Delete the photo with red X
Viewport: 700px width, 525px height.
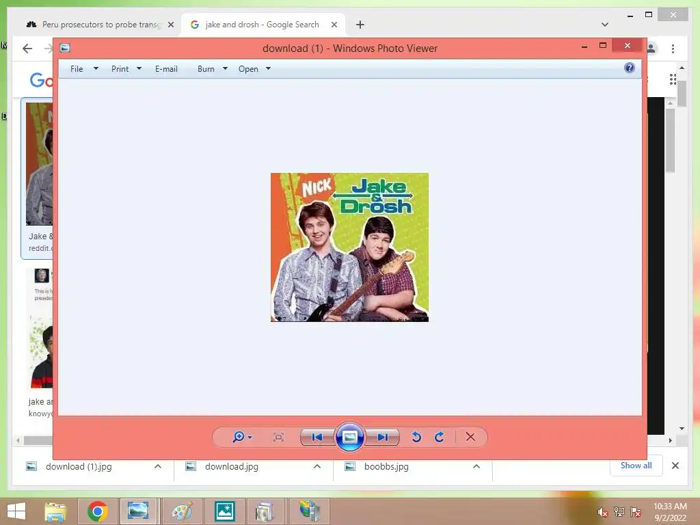[470, 437]
